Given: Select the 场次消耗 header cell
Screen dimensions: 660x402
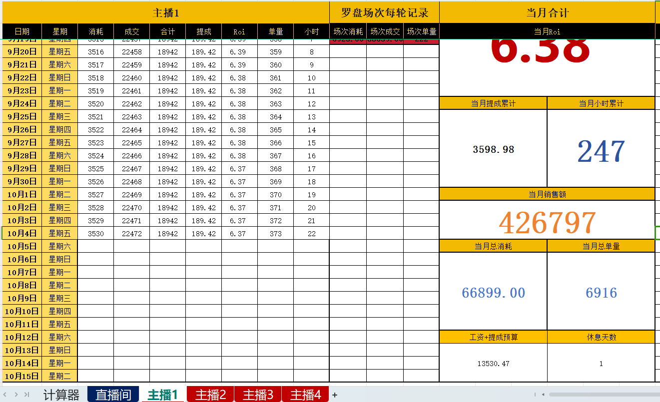Looking at the screenshot, I should [x=348, y=31].
